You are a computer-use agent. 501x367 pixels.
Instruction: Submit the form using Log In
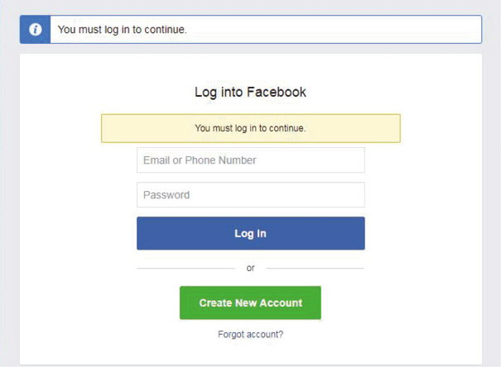pyautogui.click(x=251, y=233)
